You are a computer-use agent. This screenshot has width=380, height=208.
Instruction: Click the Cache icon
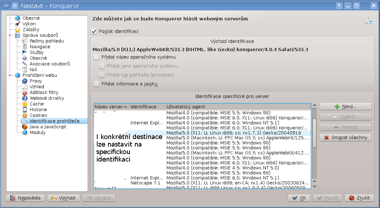click(25, 104)
